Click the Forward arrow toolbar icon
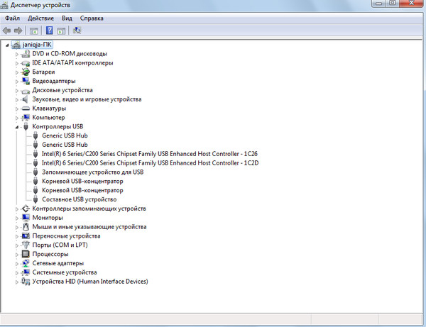This screenshot has width=426, height=327. (x=18, y=31)
